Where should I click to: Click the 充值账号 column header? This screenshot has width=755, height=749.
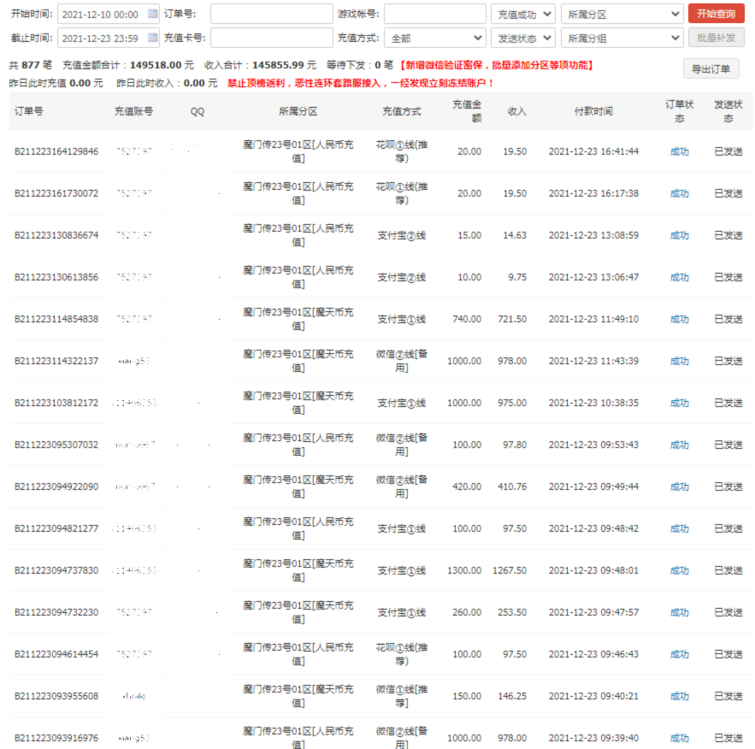pyautogui.click(x=133, y=111)
